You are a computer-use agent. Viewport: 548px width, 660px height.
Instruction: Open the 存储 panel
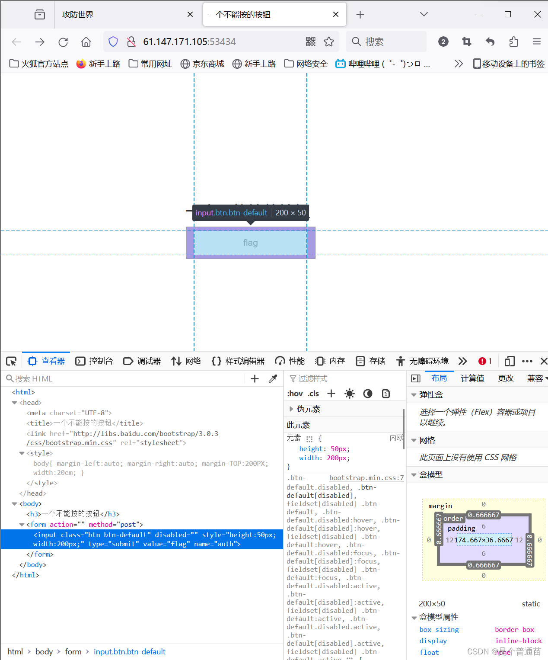370,361
